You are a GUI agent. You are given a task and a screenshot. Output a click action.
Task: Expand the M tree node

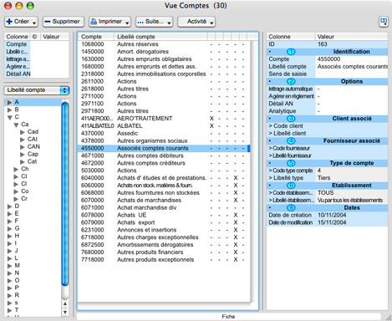coord(9,266)
